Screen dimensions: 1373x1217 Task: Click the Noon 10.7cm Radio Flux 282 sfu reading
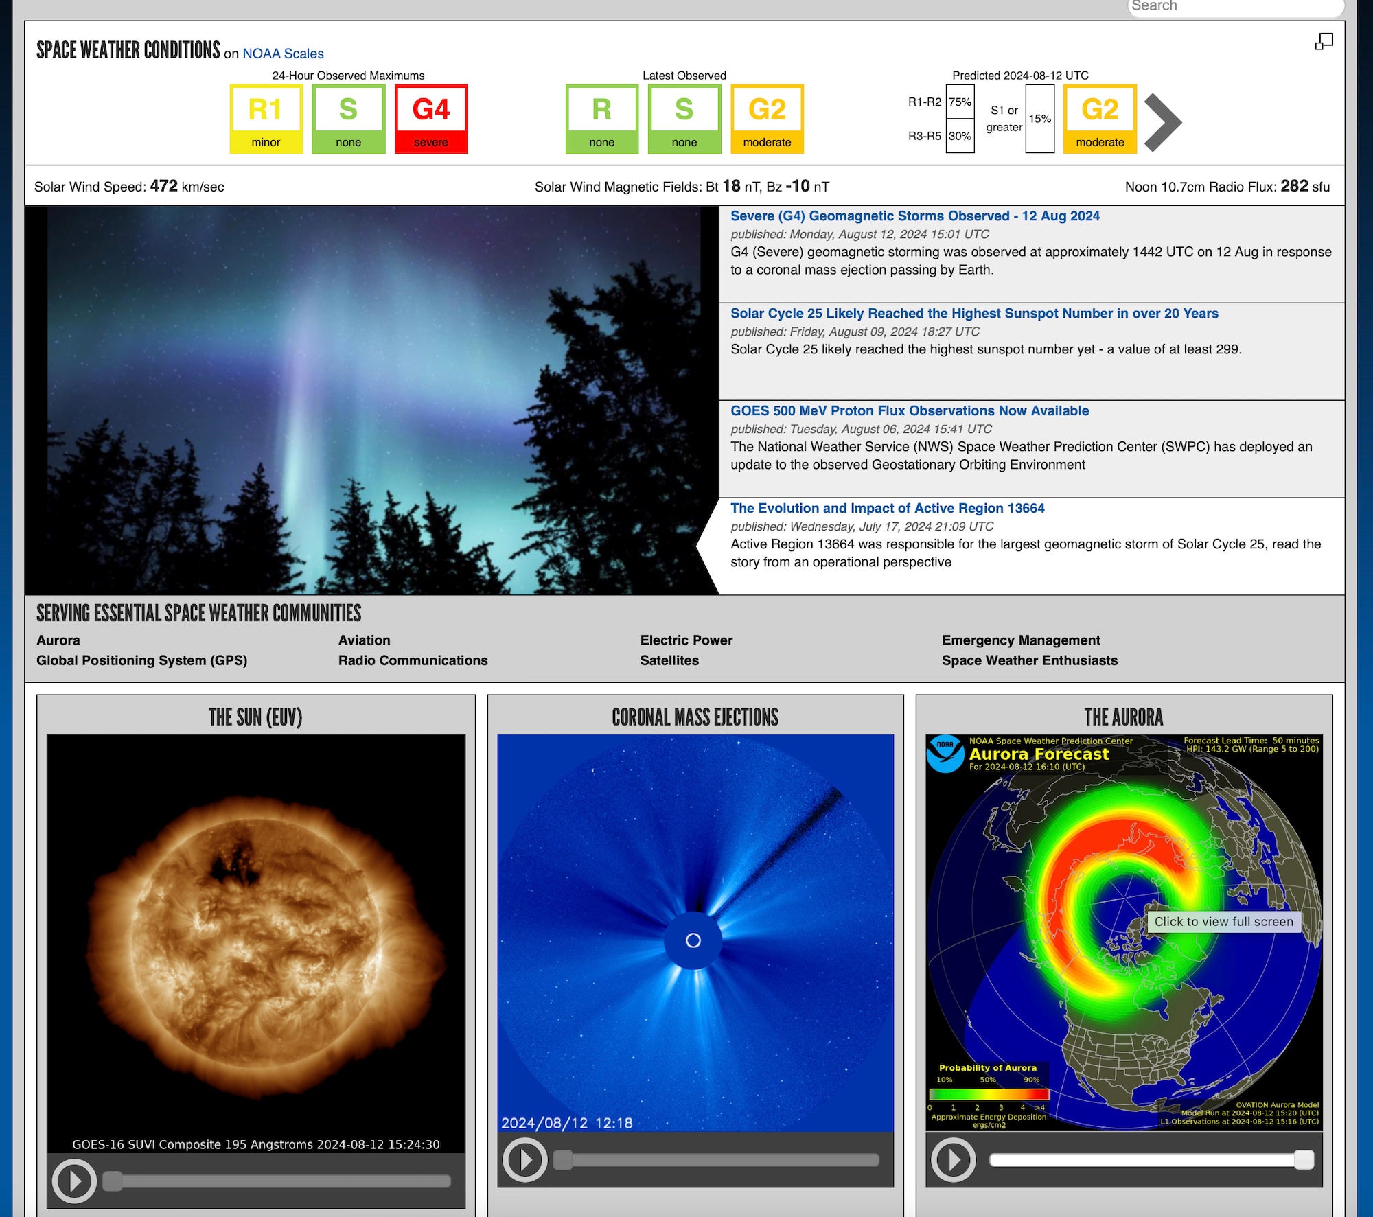click(x=1227, y=186)
